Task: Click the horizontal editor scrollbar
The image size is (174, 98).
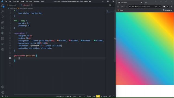Action: coord(49,94)
